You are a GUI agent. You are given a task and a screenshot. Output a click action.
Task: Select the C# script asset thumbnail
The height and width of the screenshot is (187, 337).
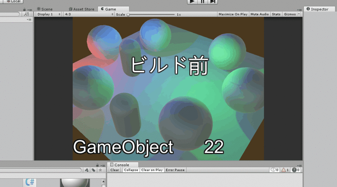(30, 182)
